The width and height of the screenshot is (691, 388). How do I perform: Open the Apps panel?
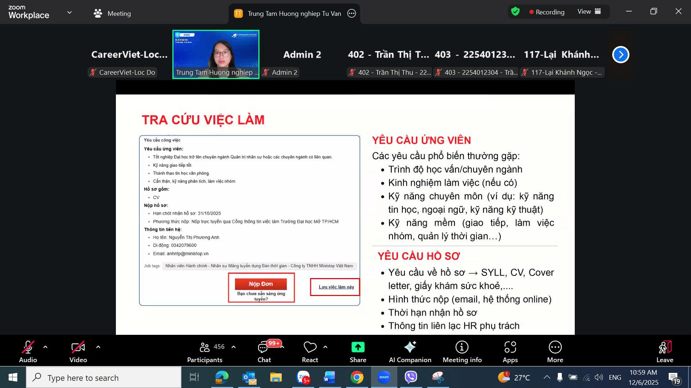[510, 351]
